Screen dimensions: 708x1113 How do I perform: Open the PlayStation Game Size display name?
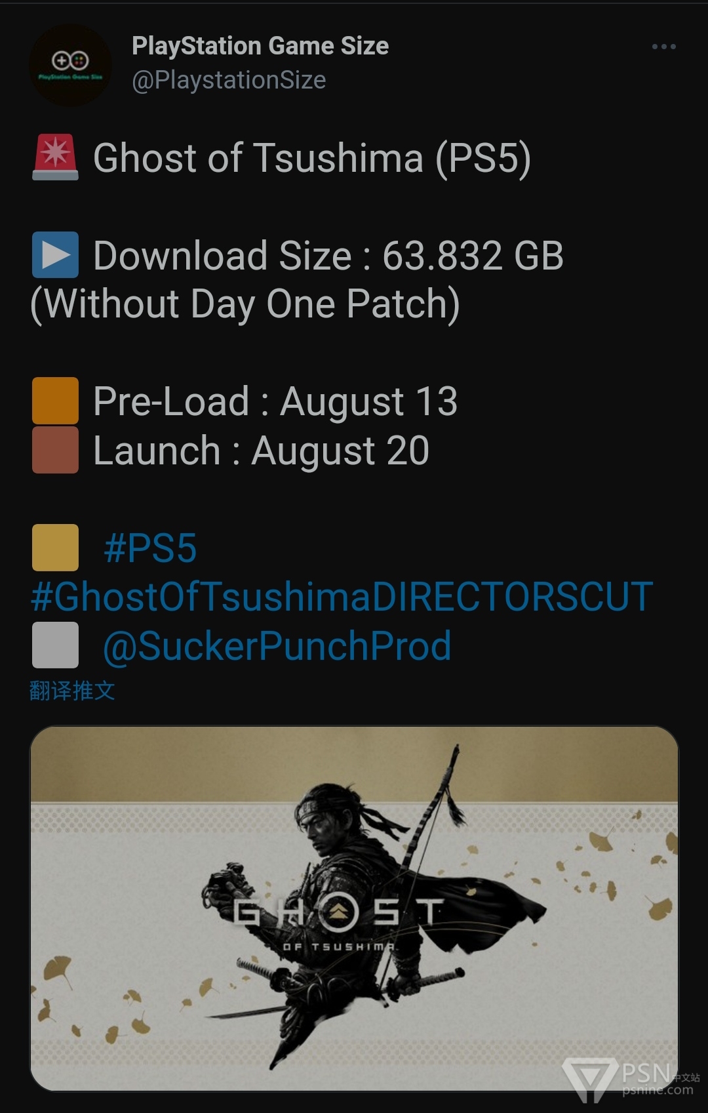point(260,46)
